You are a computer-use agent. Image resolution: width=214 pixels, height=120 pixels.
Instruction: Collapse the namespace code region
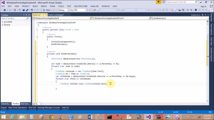[37, 23]
